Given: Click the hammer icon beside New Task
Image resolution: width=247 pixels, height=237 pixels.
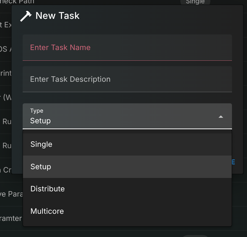Looking at the screenshot, I should [26, 16].
